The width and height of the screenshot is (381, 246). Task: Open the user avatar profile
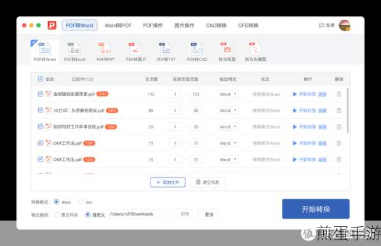click(345, 25)
